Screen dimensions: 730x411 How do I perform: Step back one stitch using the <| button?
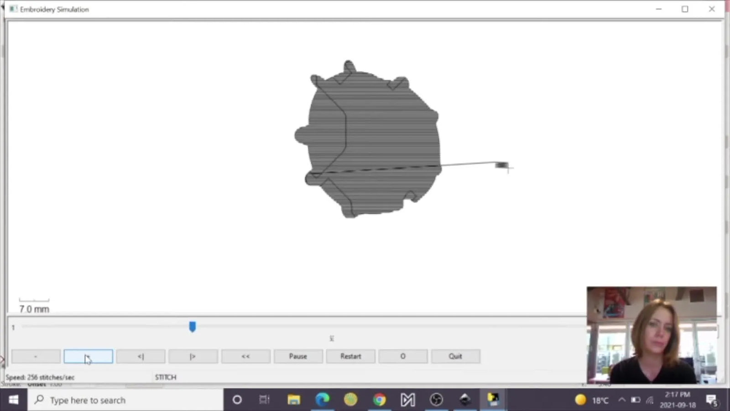141,356
